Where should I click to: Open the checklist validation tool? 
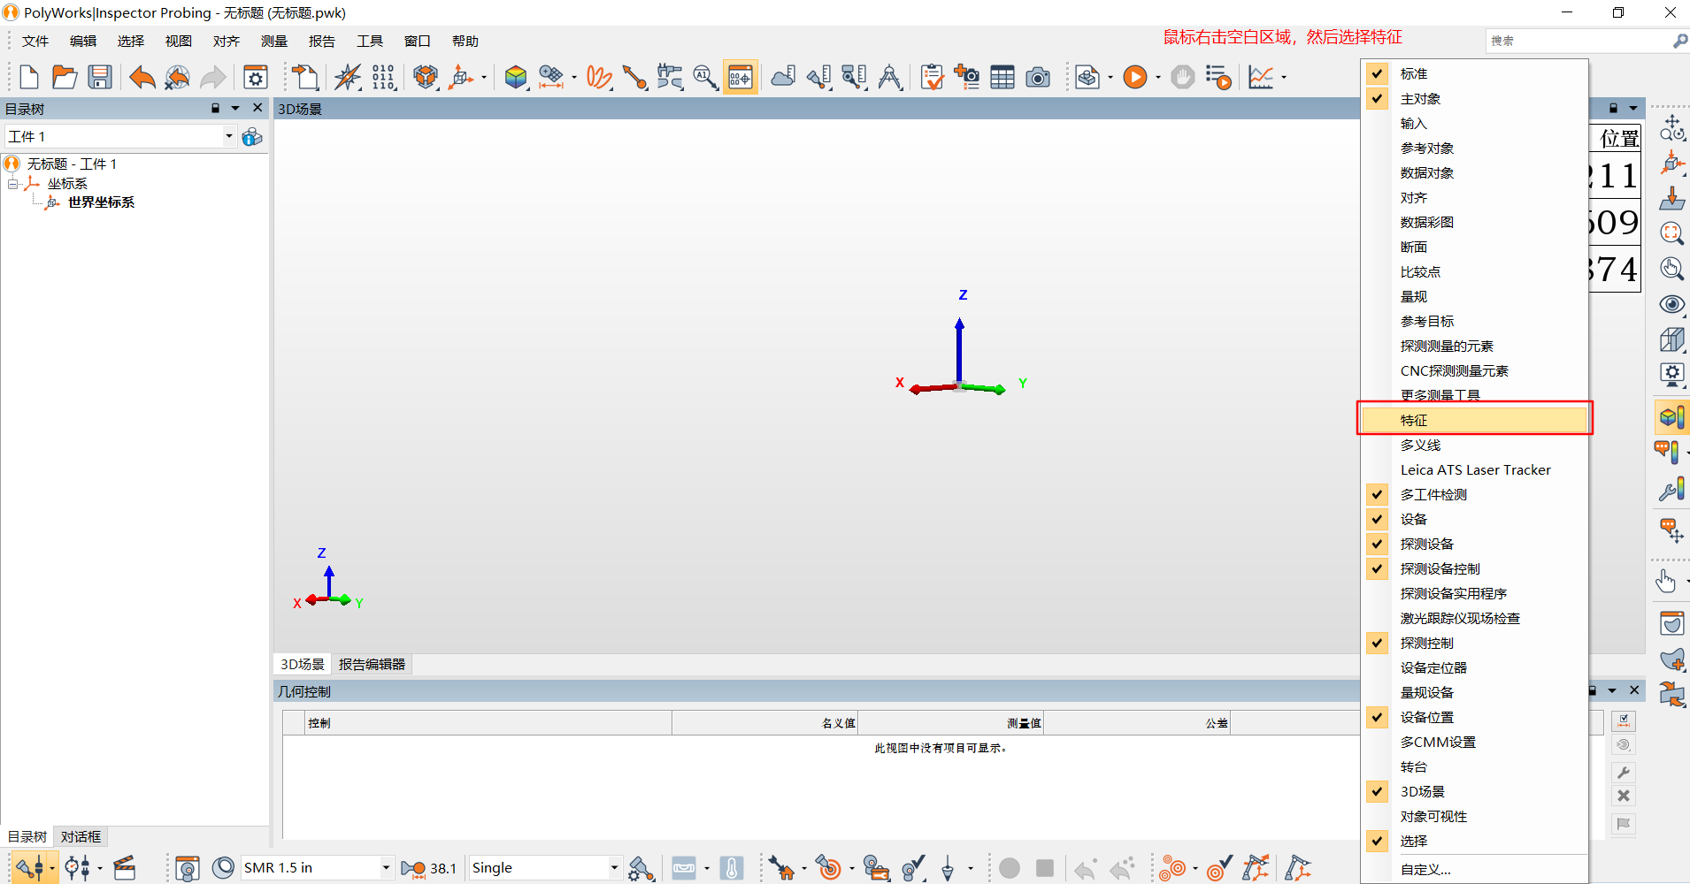932,77
